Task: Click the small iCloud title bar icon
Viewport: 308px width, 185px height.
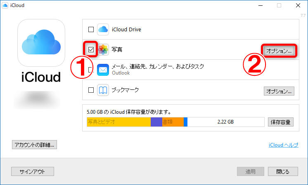Action: (x=5, y=5)
